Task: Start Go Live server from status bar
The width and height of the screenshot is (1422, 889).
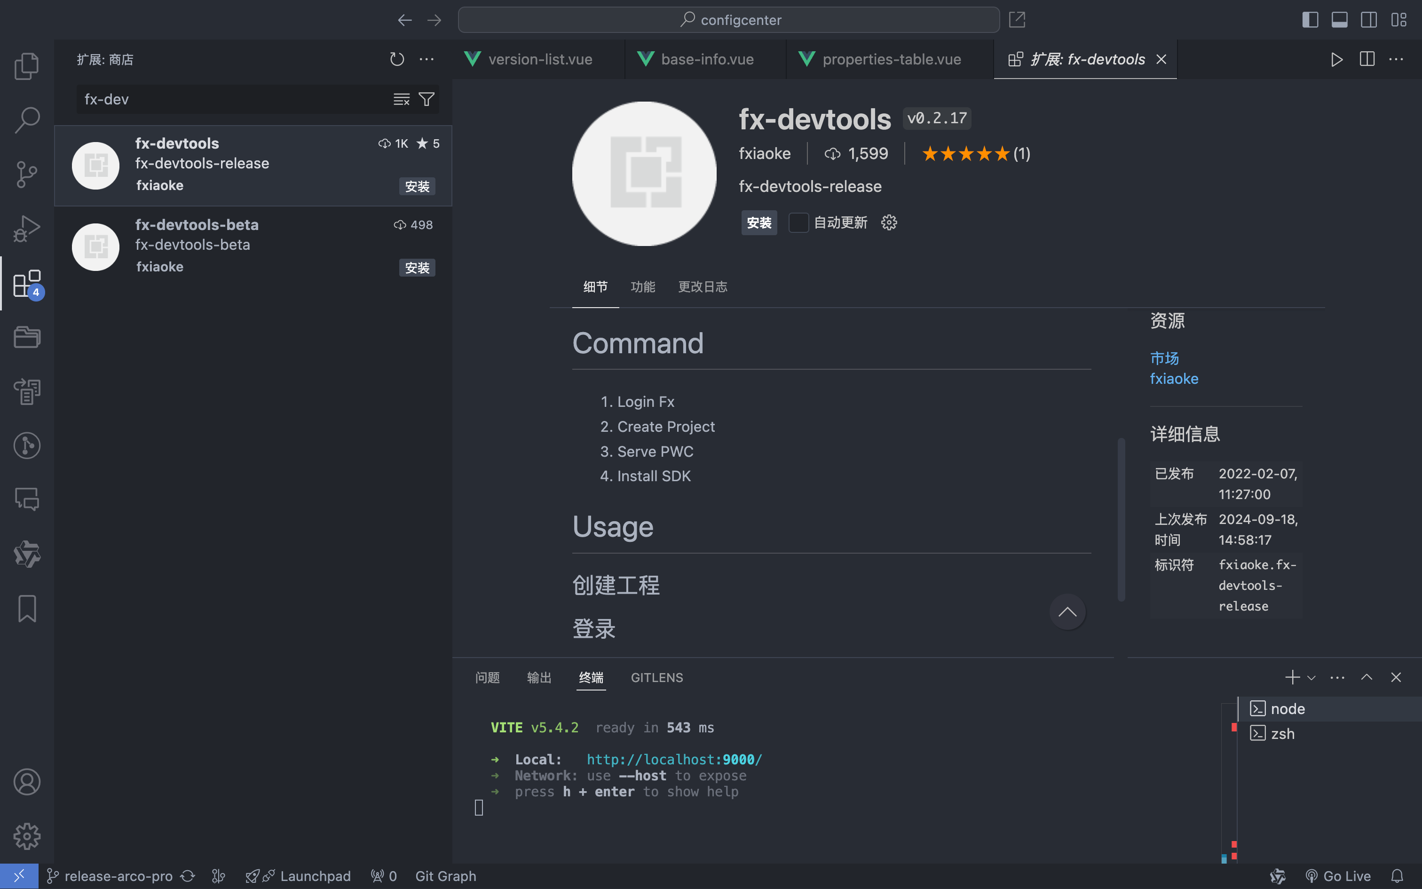Action: point(1339,876)
